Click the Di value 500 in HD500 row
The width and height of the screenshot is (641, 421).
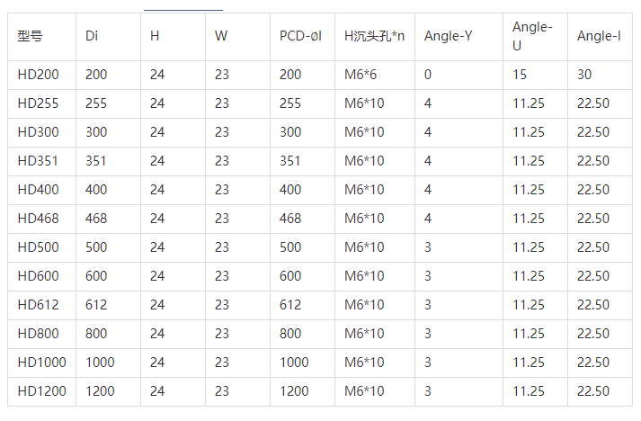pyautogui.click(x=96, y=247)
